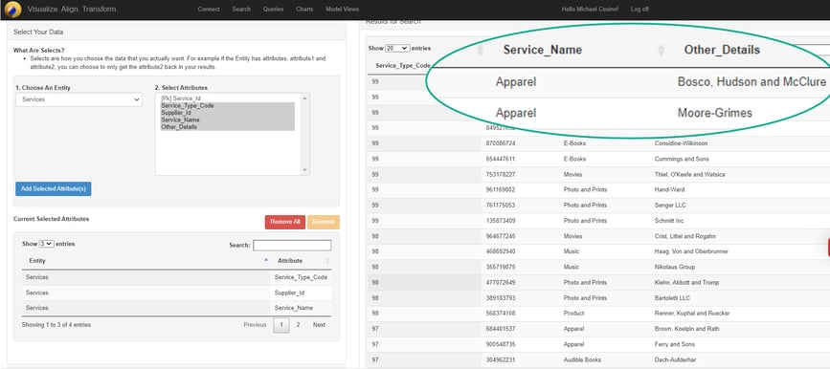The width and height of the screenshot is (830, 369).
Task: Select the Service_Type_Code attribute row
Action: (x=177, y=277)
